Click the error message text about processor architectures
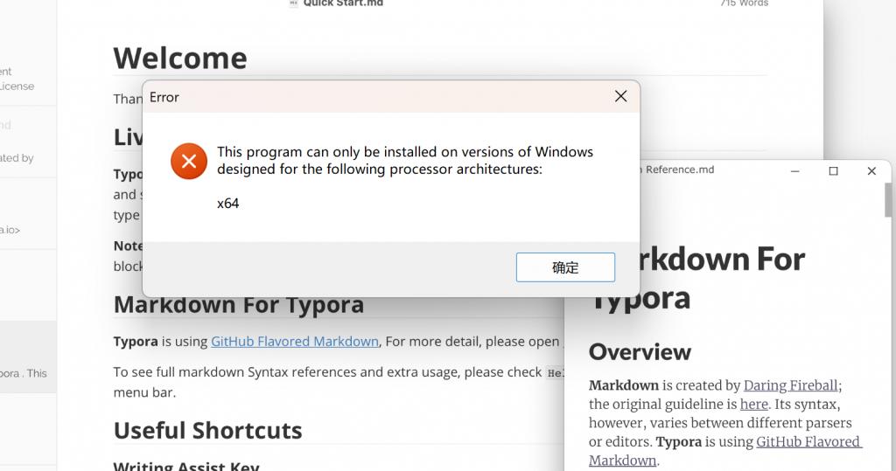 (x=404, y=161)
